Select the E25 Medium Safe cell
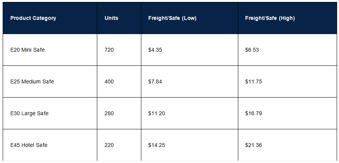339x163 pixels. [x=50, y=81]
